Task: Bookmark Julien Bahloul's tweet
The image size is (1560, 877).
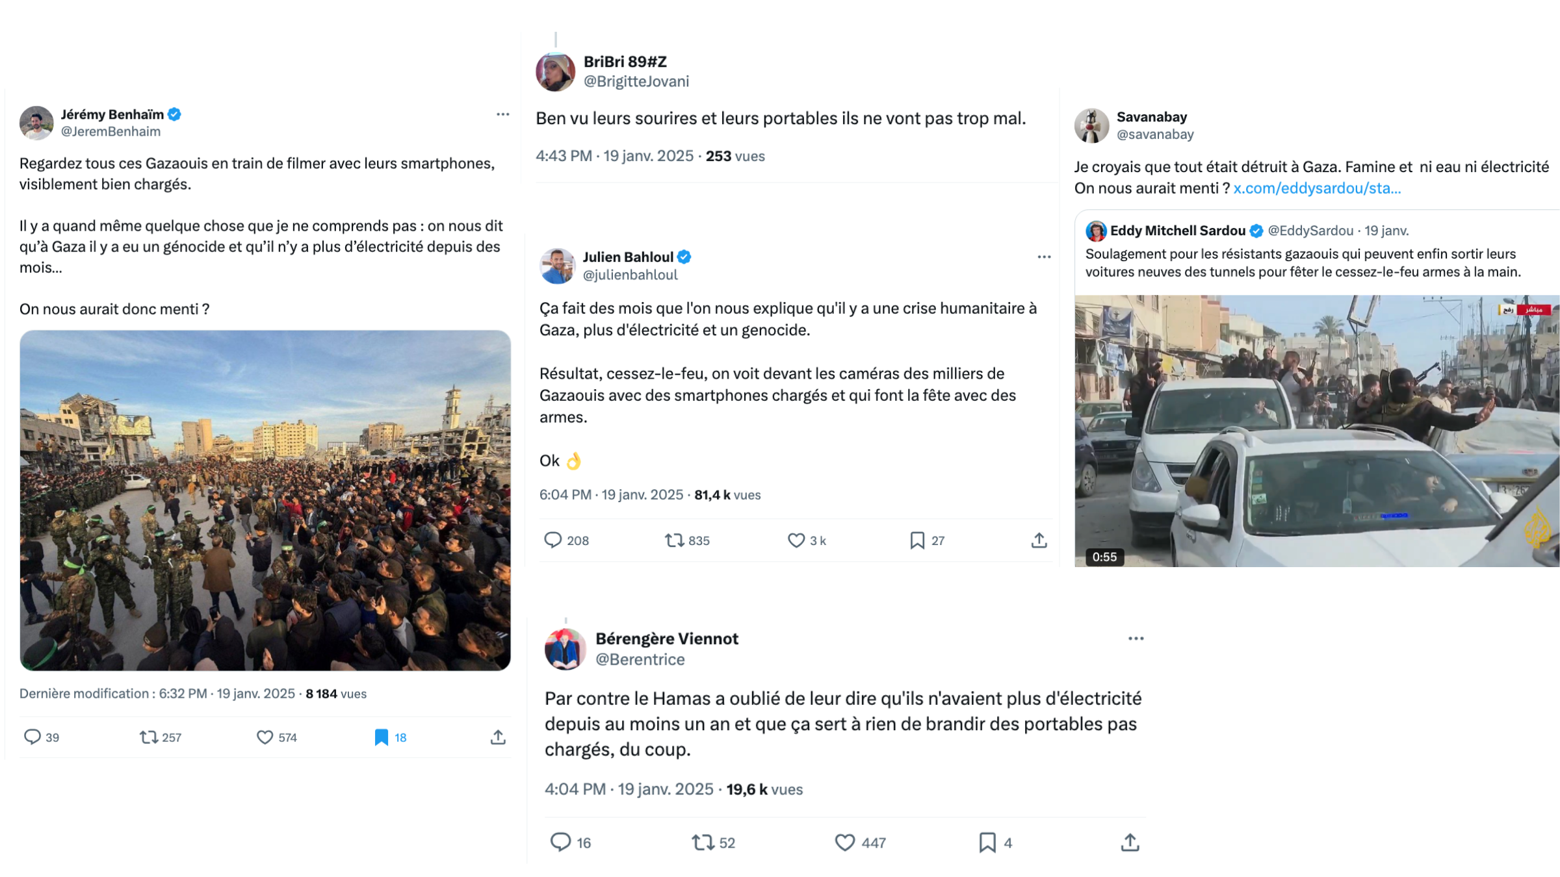Action: 917,540
